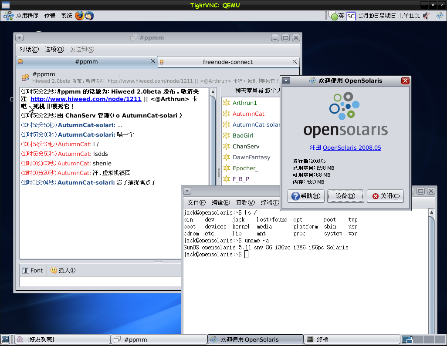Open the 系统 menu

pyautogui.click(x=66, y=16)
